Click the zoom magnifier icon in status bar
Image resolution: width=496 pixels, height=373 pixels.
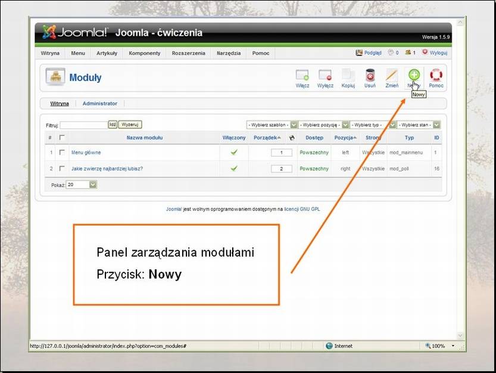pos(428,346)
